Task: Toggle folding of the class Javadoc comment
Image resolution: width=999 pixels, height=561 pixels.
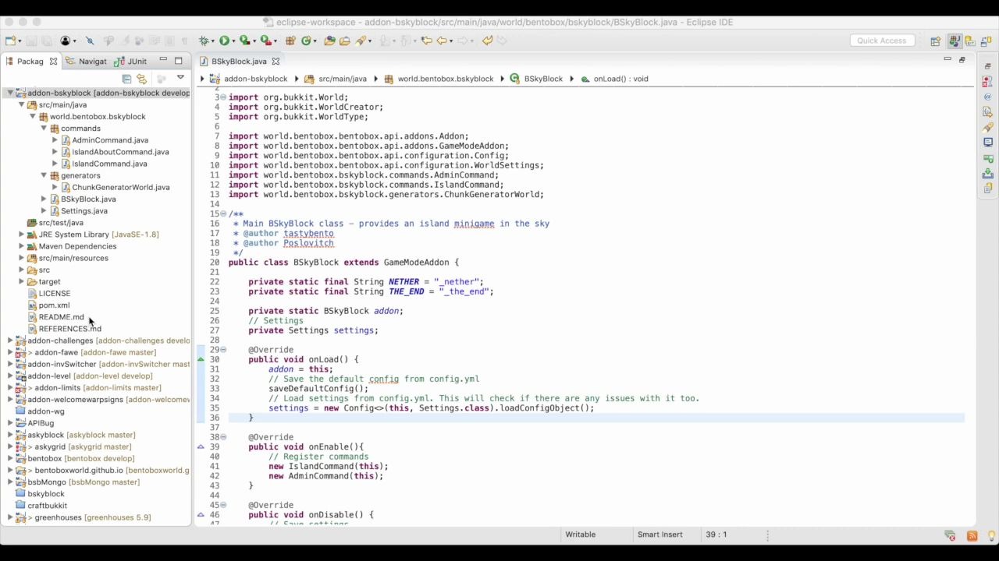Action: (x=223, y=213)
